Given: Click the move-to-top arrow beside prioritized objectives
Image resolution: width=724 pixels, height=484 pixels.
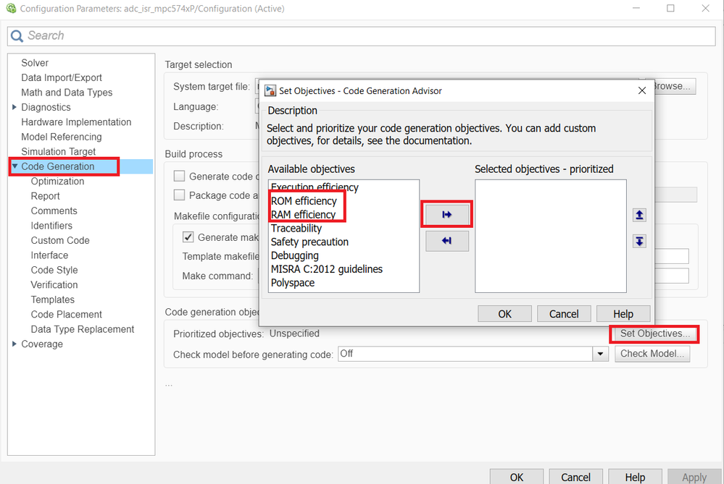Looking at the screenshot, I should point(638,214).
